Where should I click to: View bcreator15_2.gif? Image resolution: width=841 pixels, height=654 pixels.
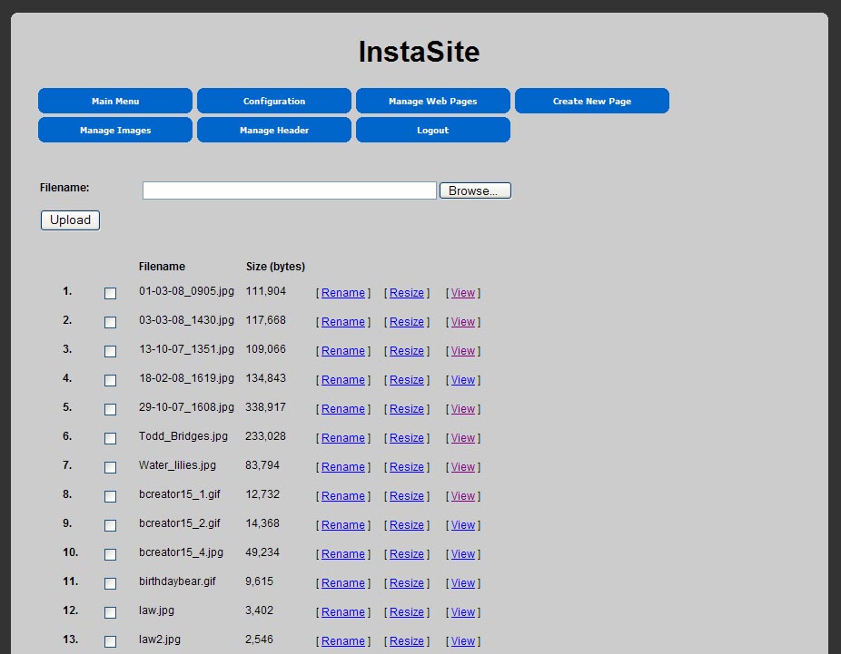click(463, 525)
